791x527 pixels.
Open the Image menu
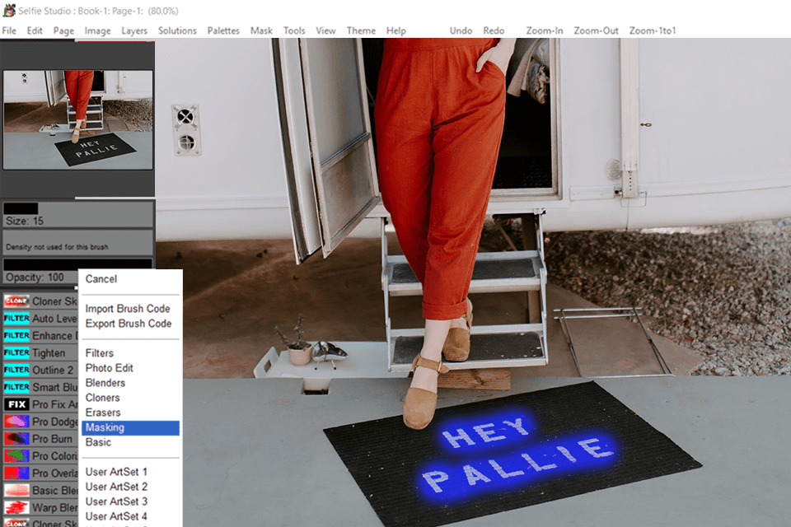tap(98, 30)
